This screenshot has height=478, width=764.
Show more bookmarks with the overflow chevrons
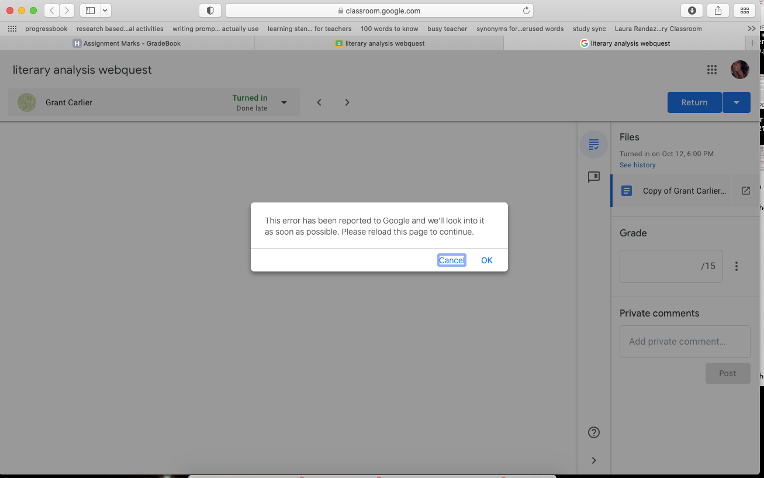[751, 29]
